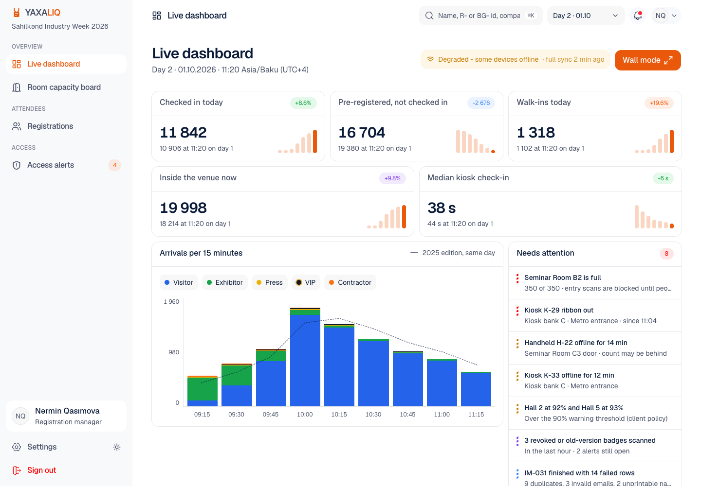Screen dimensions: 701x486
Task: Toggle the Exhibitor series legend chip
Action: [225, 282]
